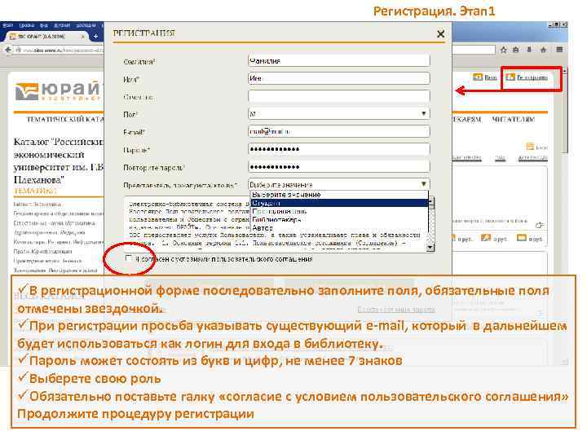Click agreement text box scroll-up arrow

point(431,200)
